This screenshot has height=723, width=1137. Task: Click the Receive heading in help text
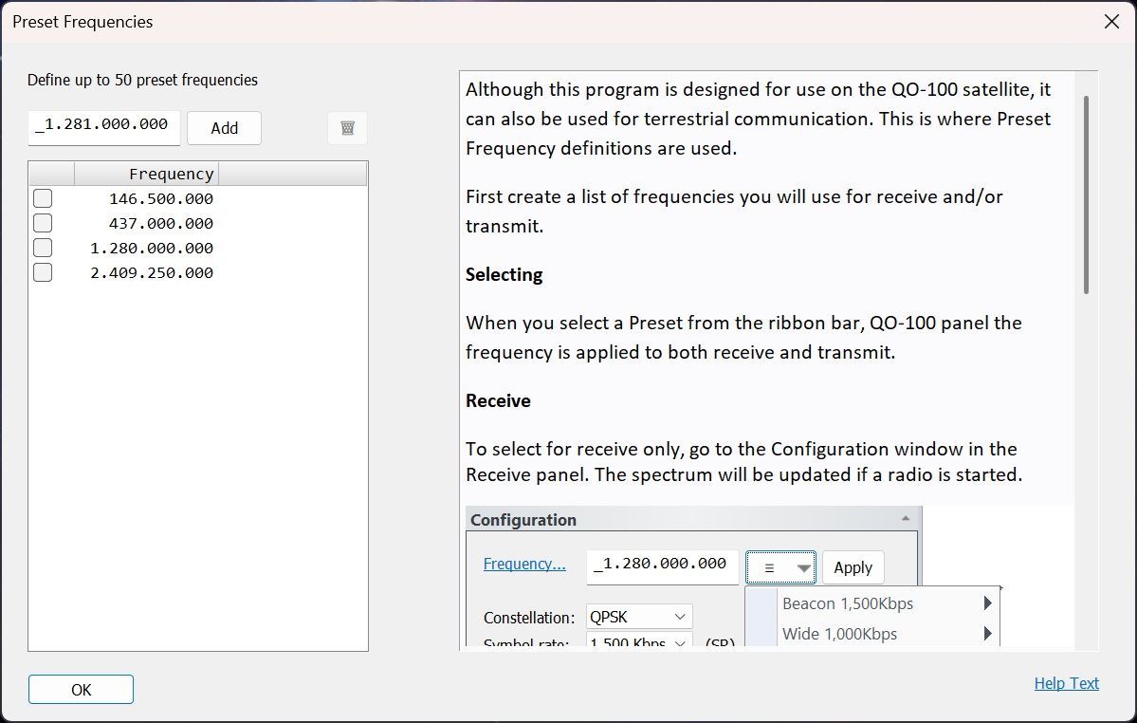coord(498,401)
